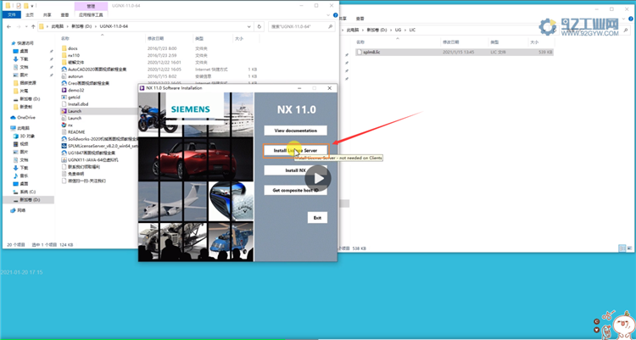Switch to 共享 tab in UGNX-11.0-64 window
The height and width of the screenshot is (340, 636).
pyautogui.click(x=47, y=15)
